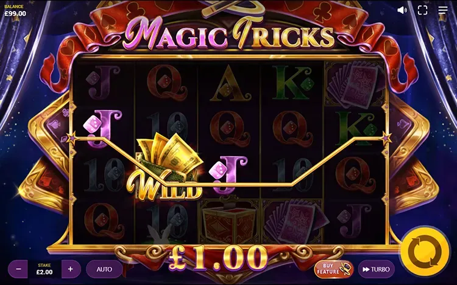Open Auto spin options
The width and height of the screenshot is (457, 285).
tap(104, 269)
